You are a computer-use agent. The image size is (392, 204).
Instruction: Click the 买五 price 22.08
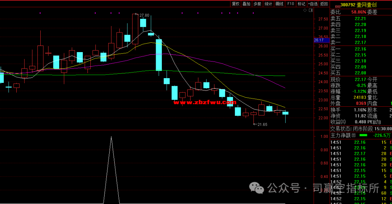(360, 73)
